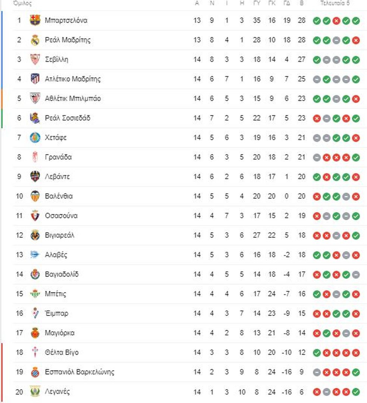Click Valencia's bat crest logo

35,196
